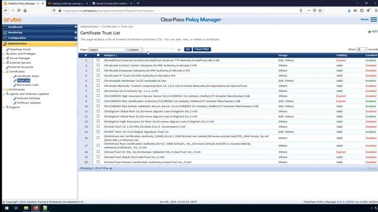This screenshot has width=378, height=212.
Task: Click the Task View taskbar icon
Action: pyautogui.click(x=16, y=208)
